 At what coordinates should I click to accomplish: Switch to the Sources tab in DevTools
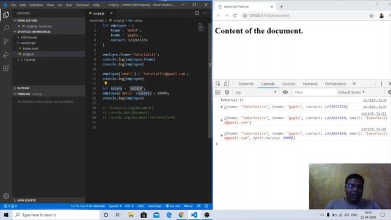point(288,84)
